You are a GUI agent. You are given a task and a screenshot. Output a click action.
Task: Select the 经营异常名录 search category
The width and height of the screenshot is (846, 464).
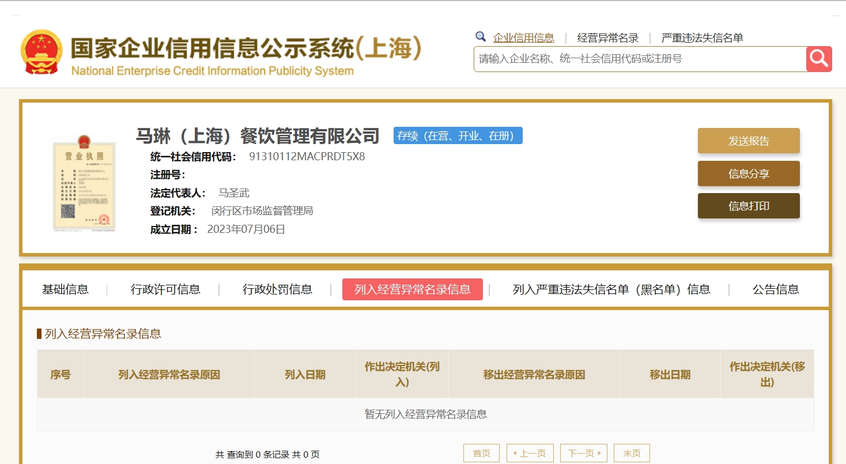pyautogui.click(x=608, y=38)
